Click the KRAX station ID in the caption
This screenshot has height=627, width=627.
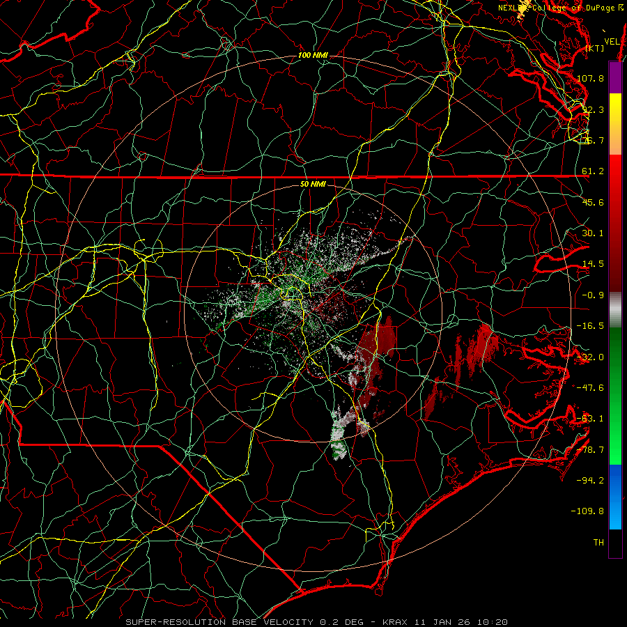[x=395, y=622]
